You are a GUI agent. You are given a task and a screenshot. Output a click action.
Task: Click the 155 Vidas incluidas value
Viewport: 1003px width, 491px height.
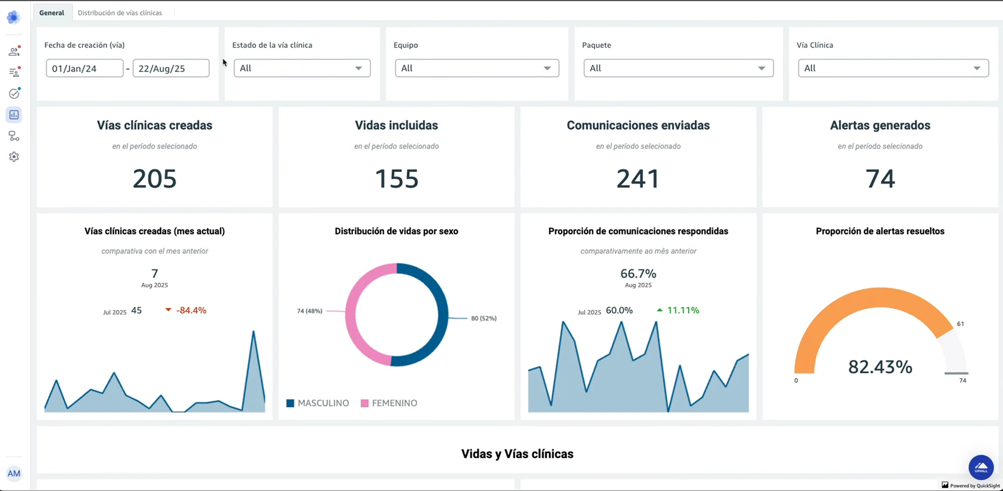[397, 179]
